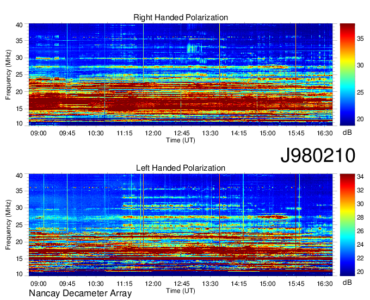This screenshot has width=370, height=300.
Task: Click the 10 MHz frequency tick, Right Handed plot
Action: point(19,123)
